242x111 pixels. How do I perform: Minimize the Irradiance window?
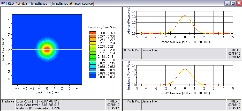click(x=226, y=3)
